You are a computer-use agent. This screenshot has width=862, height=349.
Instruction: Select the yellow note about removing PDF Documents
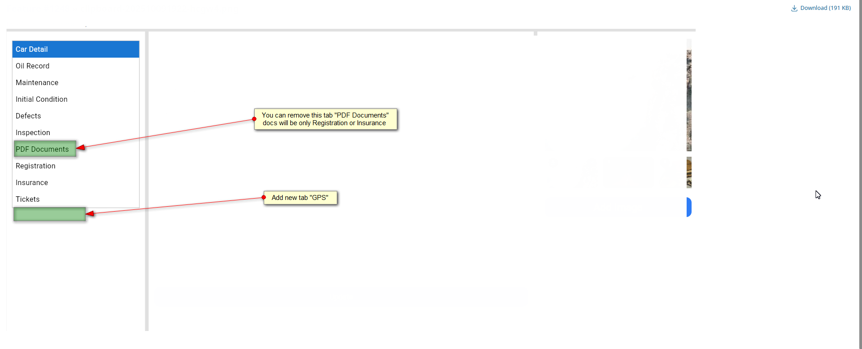pos(326,119)
